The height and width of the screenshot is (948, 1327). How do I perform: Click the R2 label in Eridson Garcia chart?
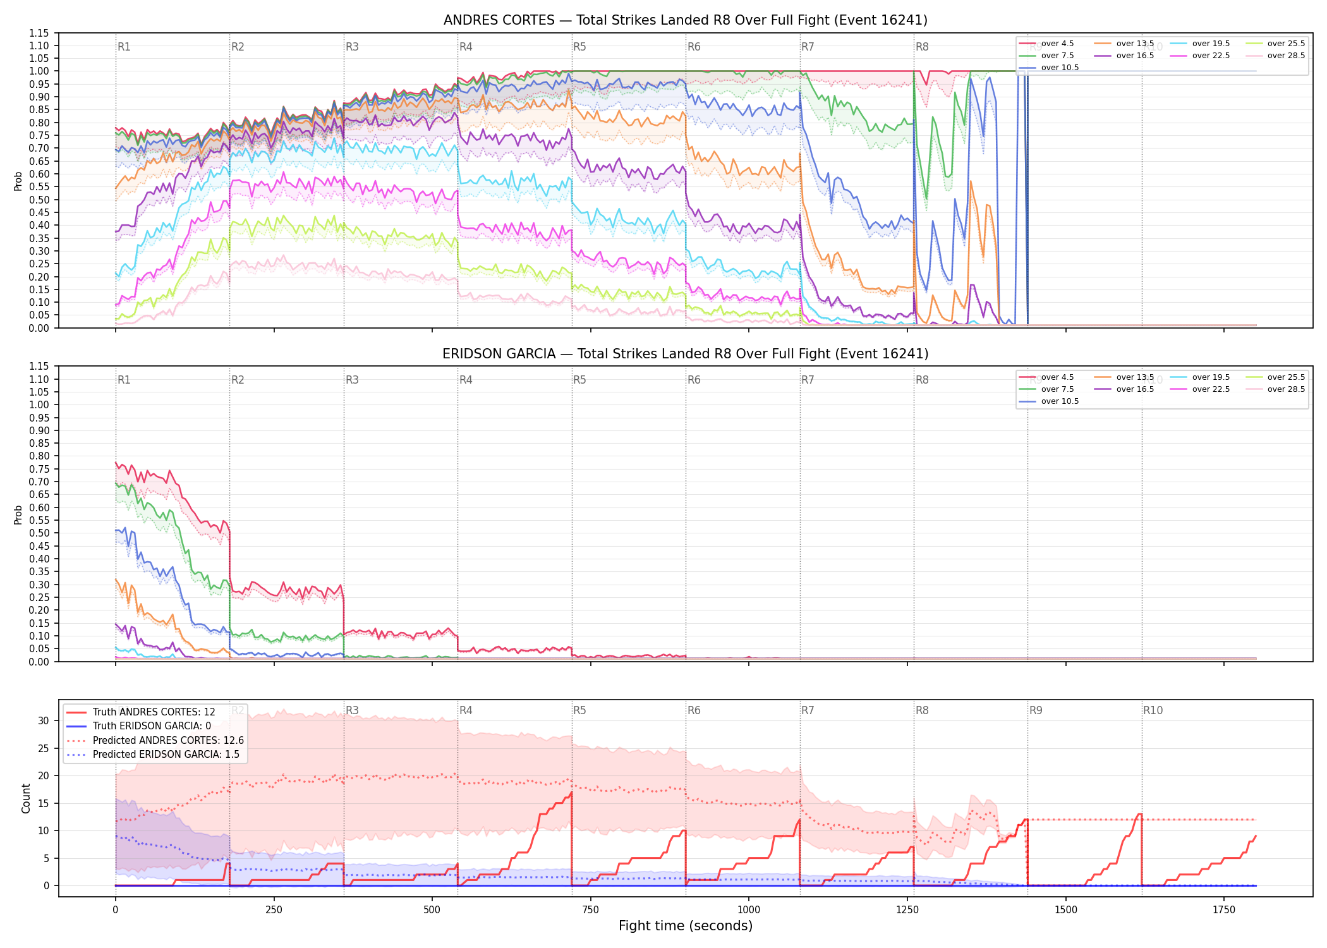click(x=238, y=380)
